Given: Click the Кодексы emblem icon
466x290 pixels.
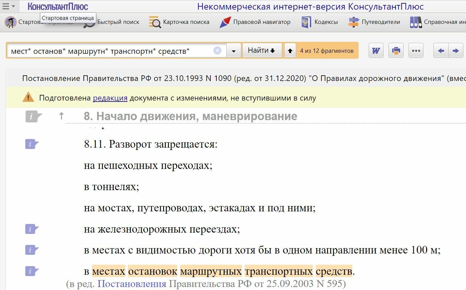Looking at the screenshot, I should coord(306,22).
